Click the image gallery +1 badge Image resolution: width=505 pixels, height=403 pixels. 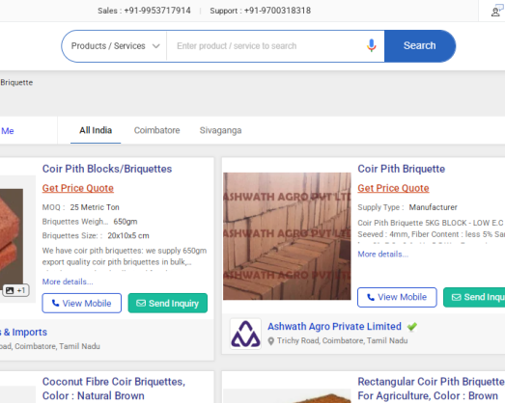[x=15, y=290]
